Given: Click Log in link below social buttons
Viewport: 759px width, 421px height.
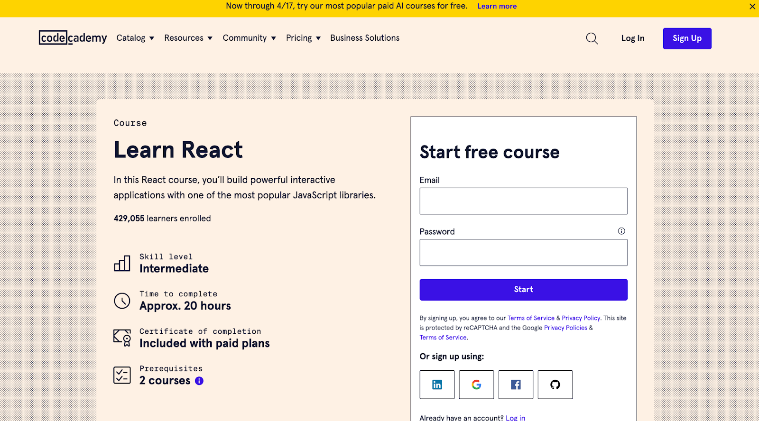Looking at the screenshot, I should [x=515, y=418].
